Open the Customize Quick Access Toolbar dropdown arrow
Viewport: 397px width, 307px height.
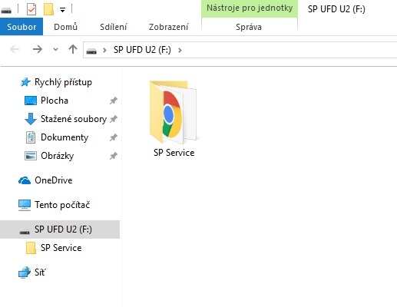pos(62,10)
